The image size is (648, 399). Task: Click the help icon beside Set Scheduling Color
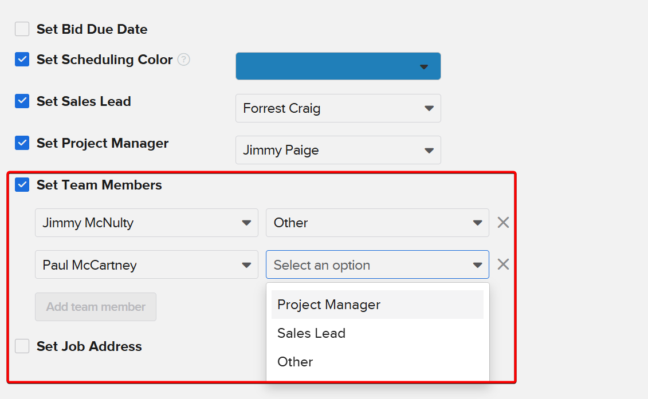point(183,60)
